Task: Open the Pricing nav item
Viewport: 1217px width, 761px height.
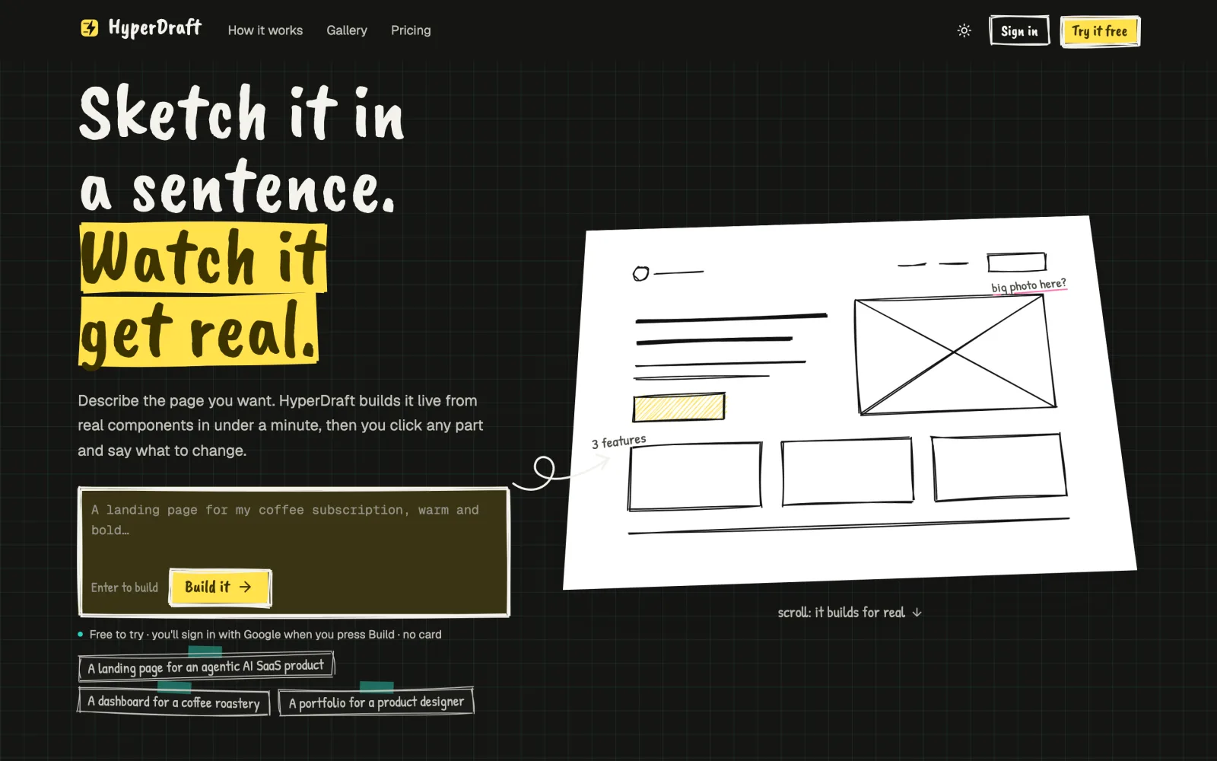Action: point(411,30)
